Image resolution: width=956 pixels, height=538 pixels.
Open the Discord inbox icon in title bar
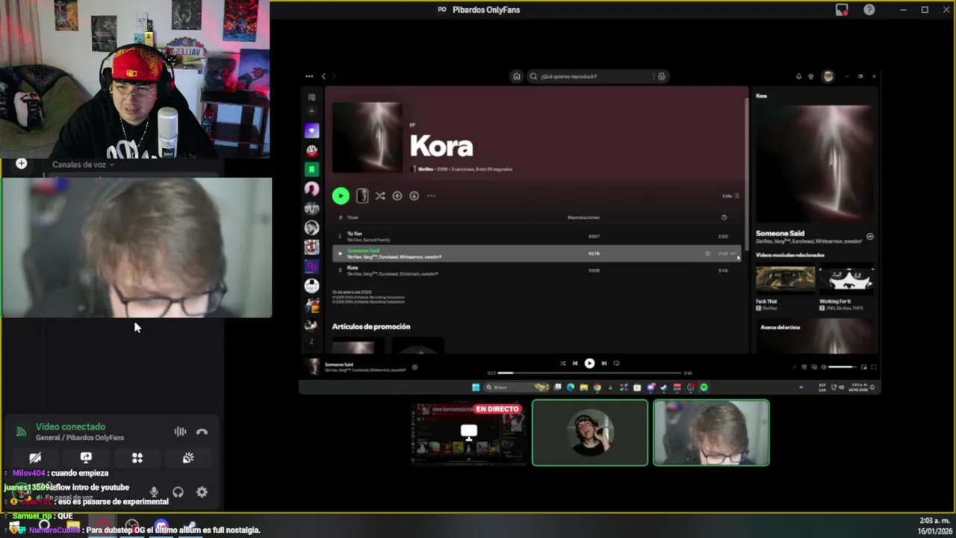coord(842,10)
